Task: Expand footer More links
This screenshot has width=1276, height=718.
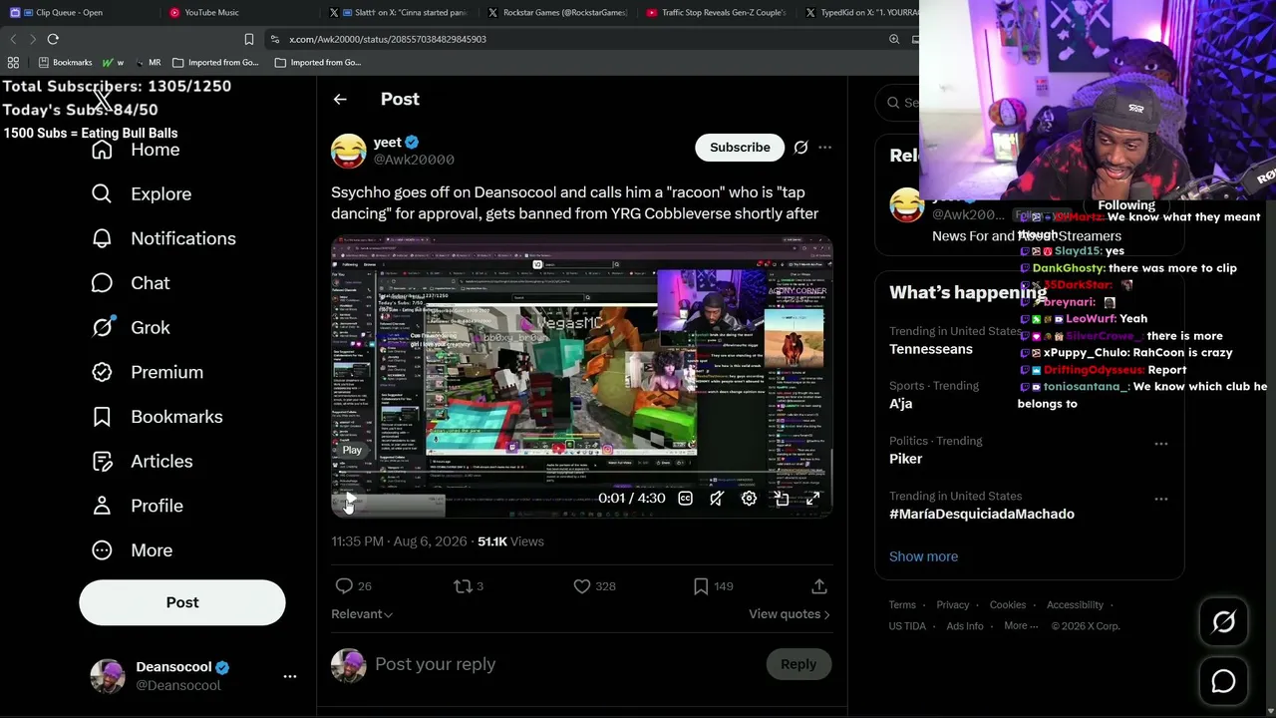Action: click(x=1022, y=626)
